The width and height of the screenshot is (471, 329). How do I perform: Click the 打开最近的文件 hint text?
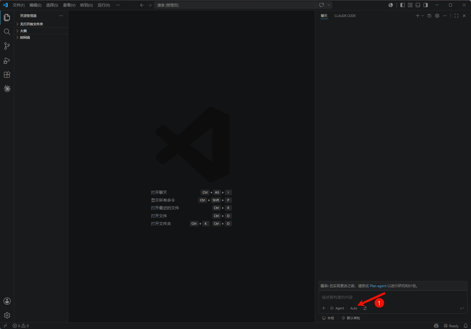coord(165,208)
